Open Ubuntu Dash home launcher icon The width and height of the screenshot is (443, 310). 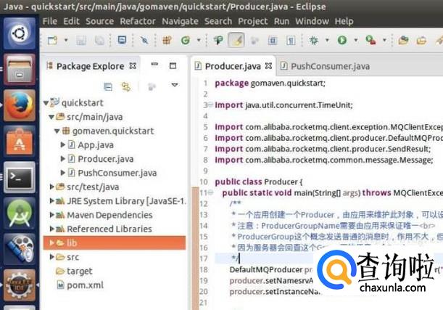point(19,33)
